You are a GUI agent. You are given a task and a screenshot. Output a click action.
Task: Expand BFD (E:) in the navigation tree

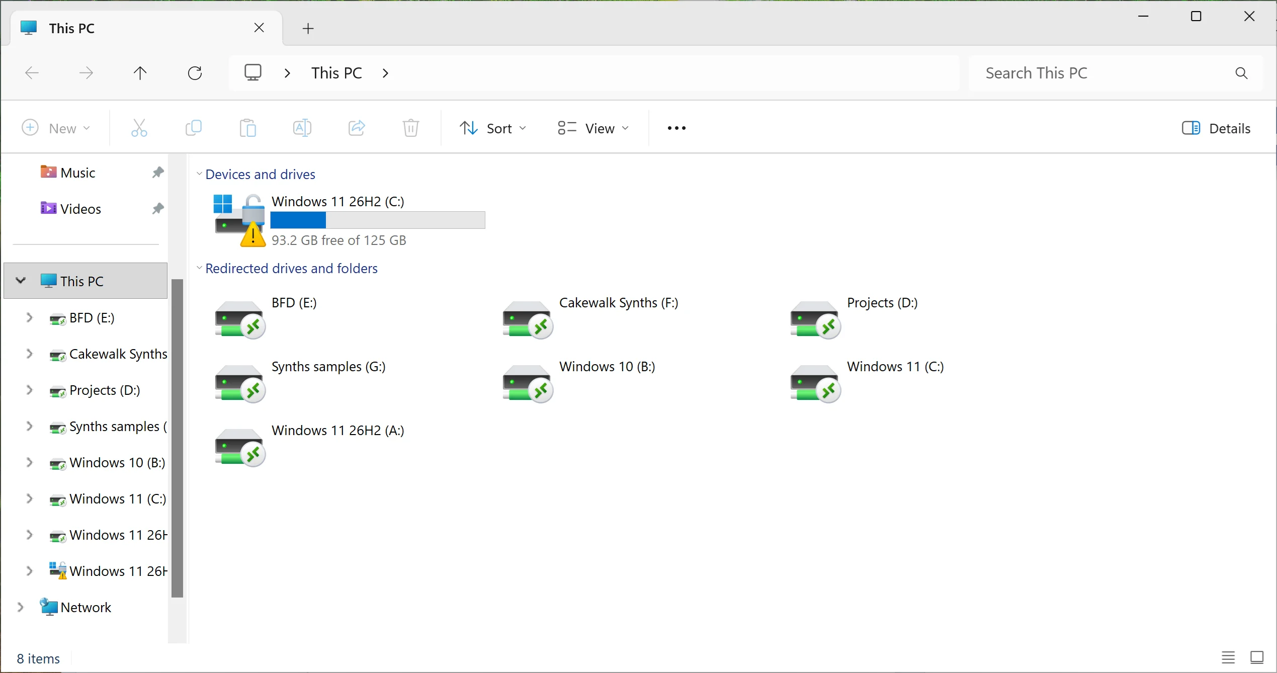coord(30,317)
